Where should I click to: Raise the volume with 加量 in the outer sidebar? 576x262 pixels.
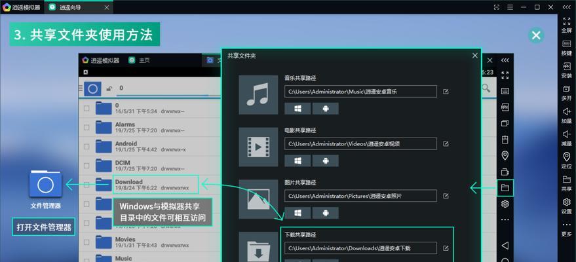[x=566, y=115]
